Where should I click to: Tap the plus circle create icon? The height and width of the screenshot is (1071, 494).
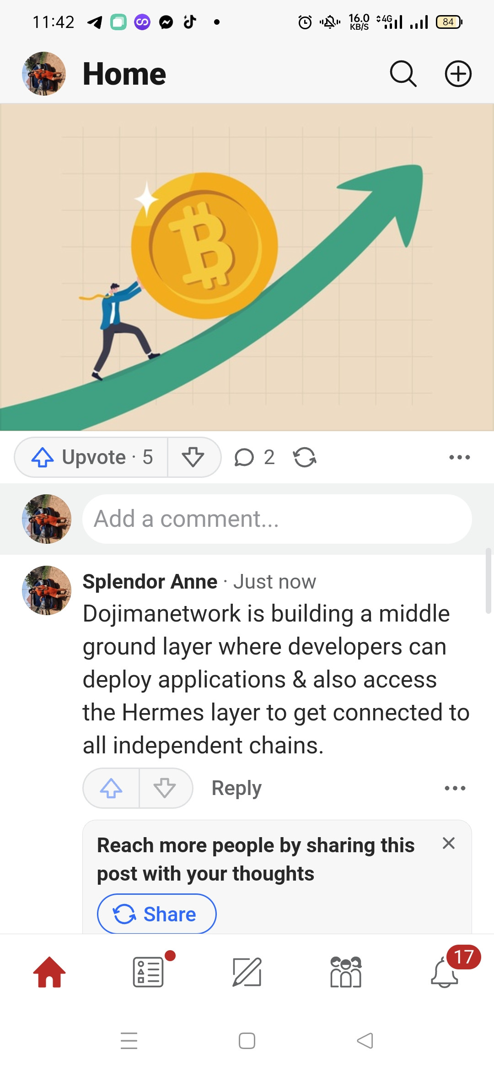(x=458, y=74)
